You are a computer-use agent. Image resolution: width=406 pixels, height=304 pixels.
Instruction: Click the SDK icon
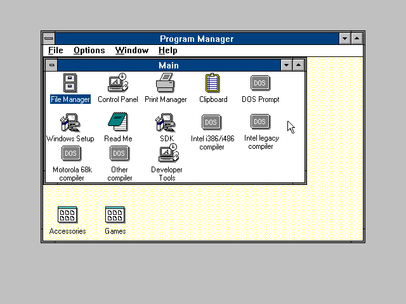166,122
